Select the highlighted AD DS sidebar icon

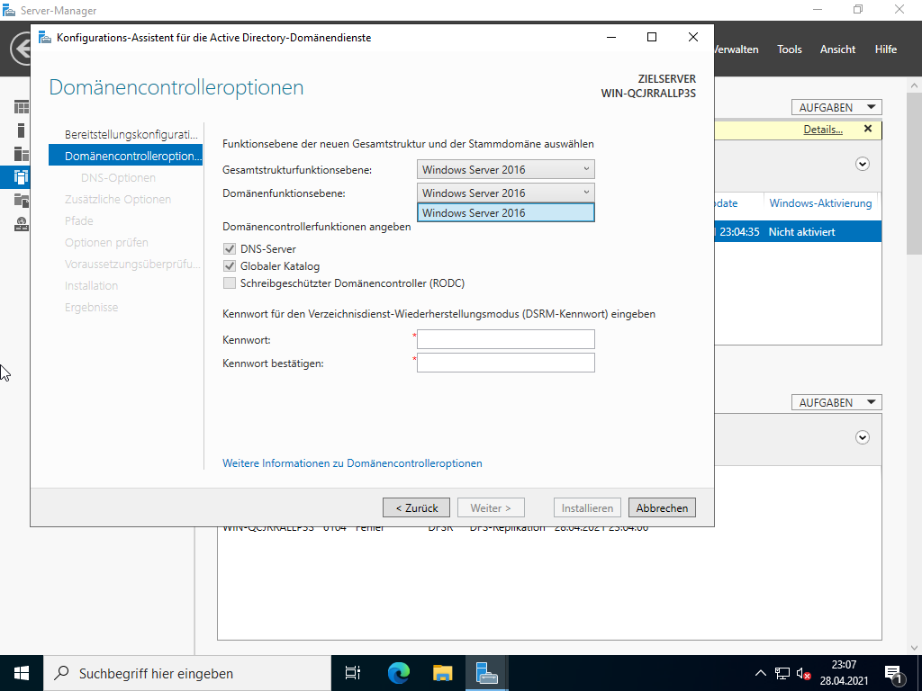click(21, 176)
